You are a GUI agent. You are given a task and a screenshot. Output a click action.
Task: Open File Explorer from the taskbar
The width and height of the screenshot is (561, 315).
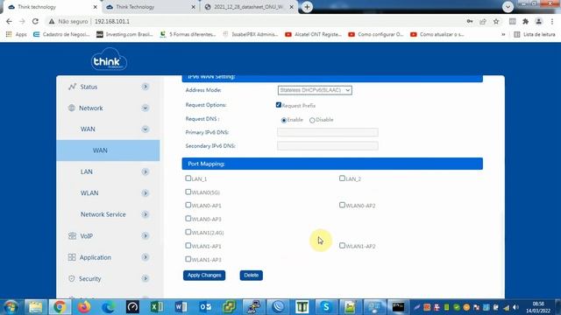pos(35,307)
